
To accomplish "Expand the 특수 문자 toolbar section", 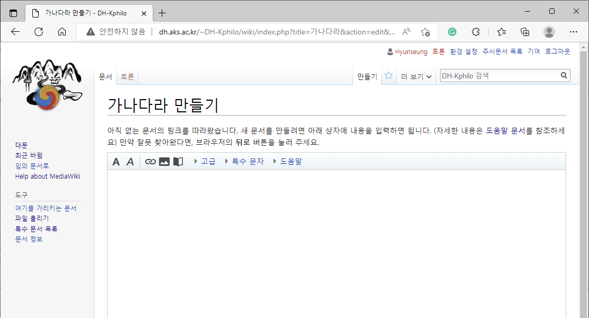I will pos(247,162).
